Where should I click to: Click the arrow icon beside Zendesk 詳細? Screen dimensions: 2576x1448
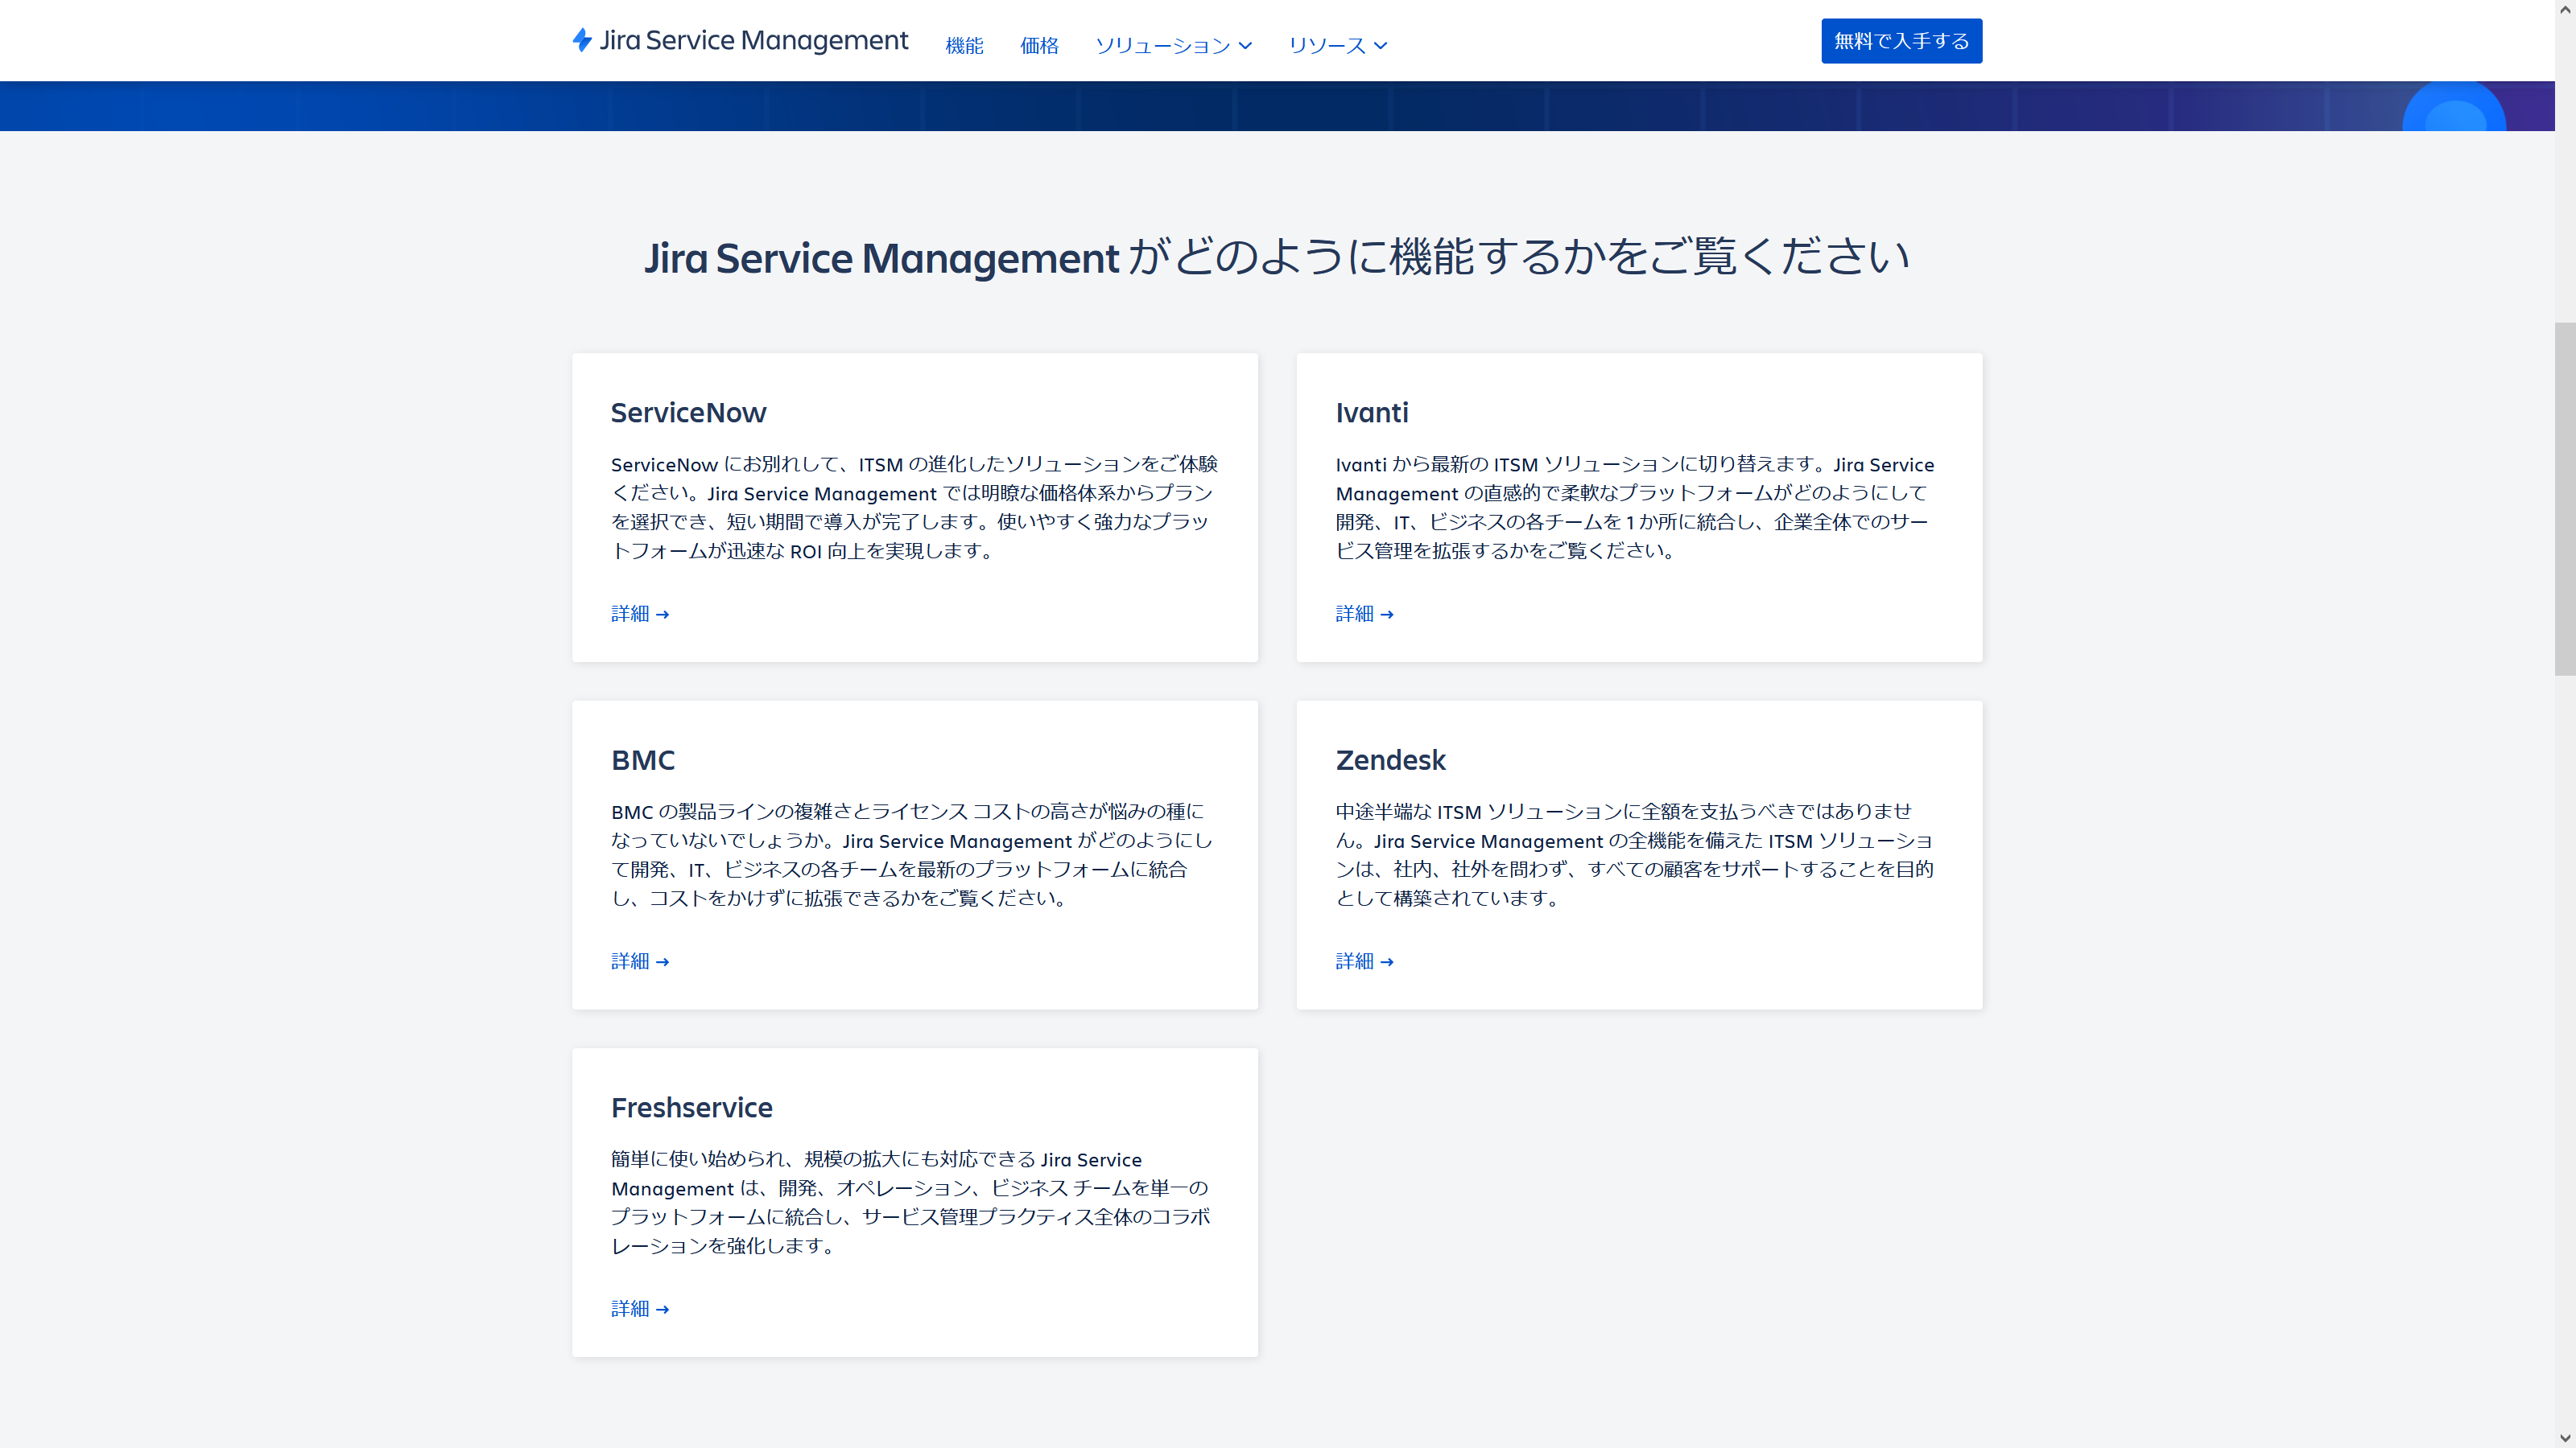[x=1387, y=962]
